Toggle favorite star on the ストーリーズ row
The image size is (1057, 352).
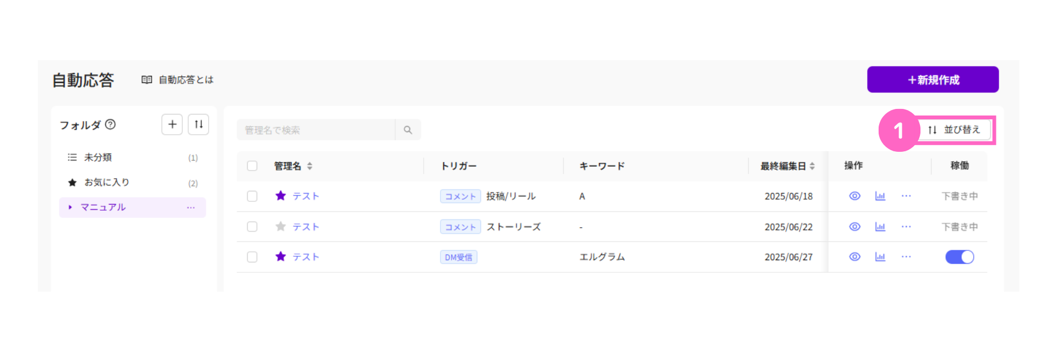(x=281, y=227)
